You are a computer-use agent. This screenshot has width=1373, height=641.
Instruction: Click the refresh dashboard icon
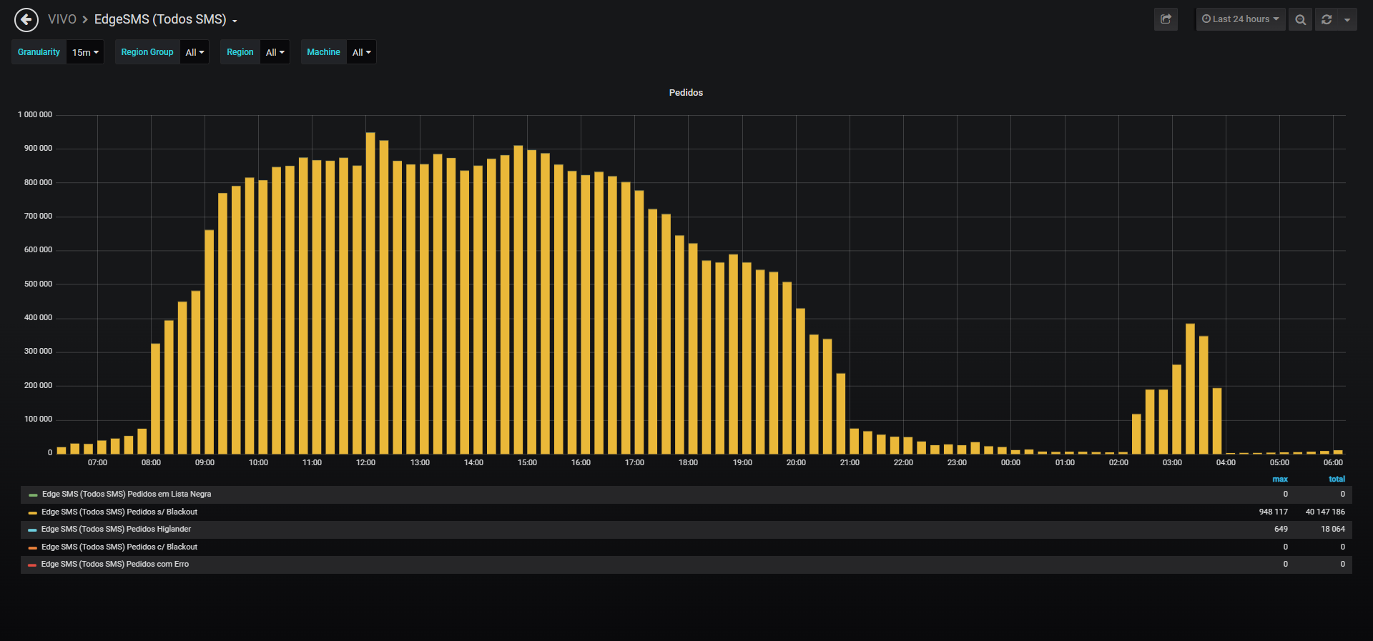tap(1327, 19)
